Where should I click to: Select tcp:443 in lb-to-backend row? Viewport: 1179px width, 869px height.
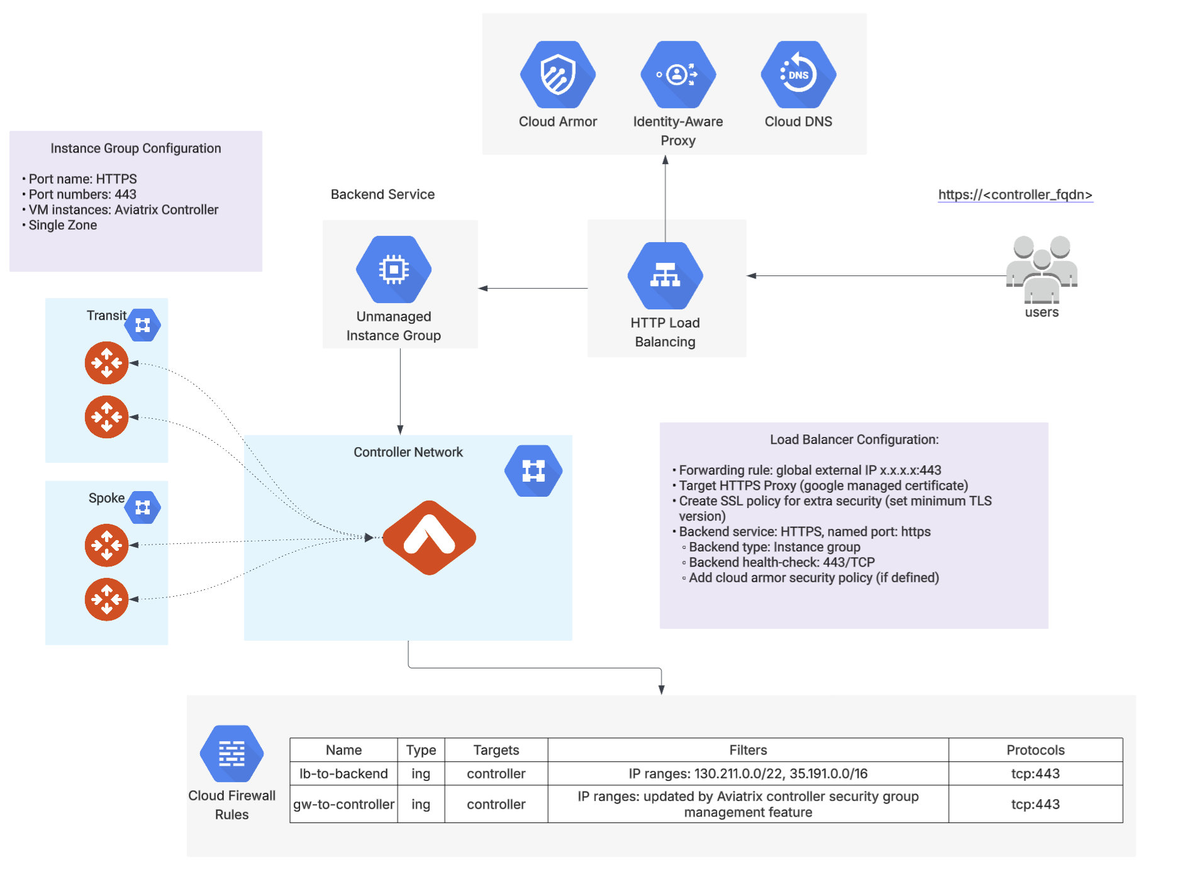pyautogui.click(x=1036, y=773)
